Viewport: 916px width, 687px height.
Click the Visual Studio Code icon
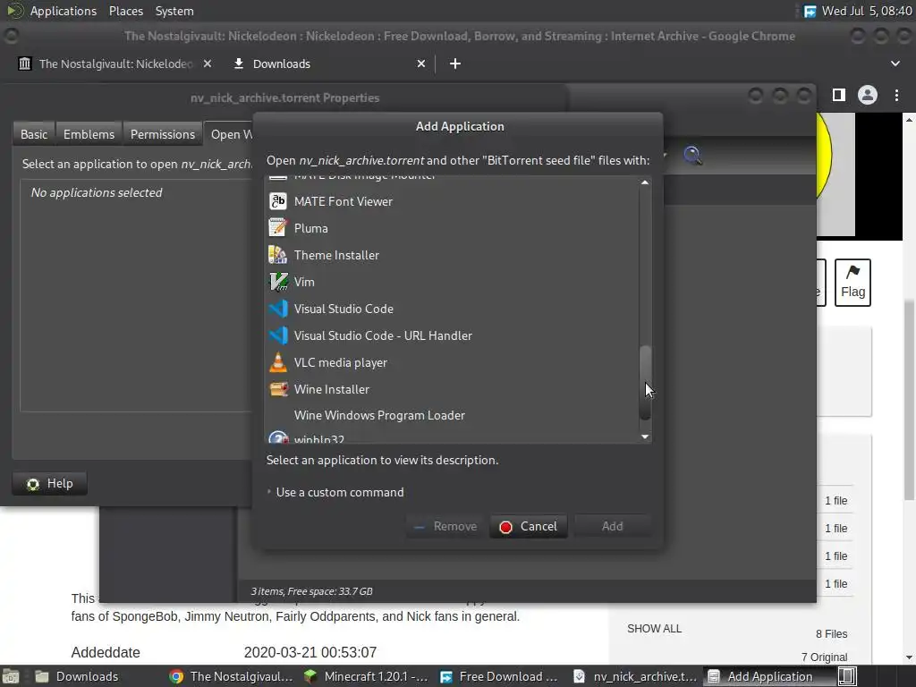[x=278, y=309]
